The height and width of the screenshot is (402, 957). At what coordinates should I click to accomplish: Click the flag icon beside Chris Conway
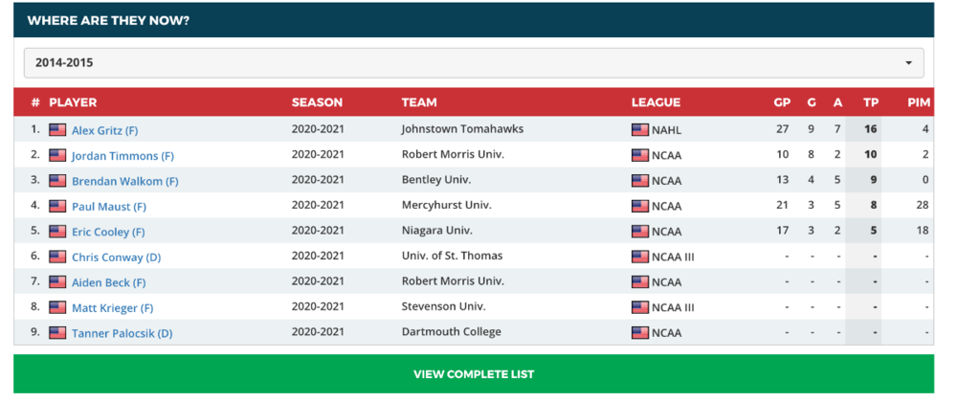pyautogui.click(x=58, y=257)
